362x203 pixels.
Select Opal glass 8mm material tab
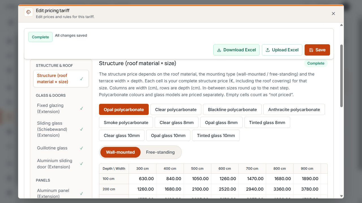tap(221, 123)
